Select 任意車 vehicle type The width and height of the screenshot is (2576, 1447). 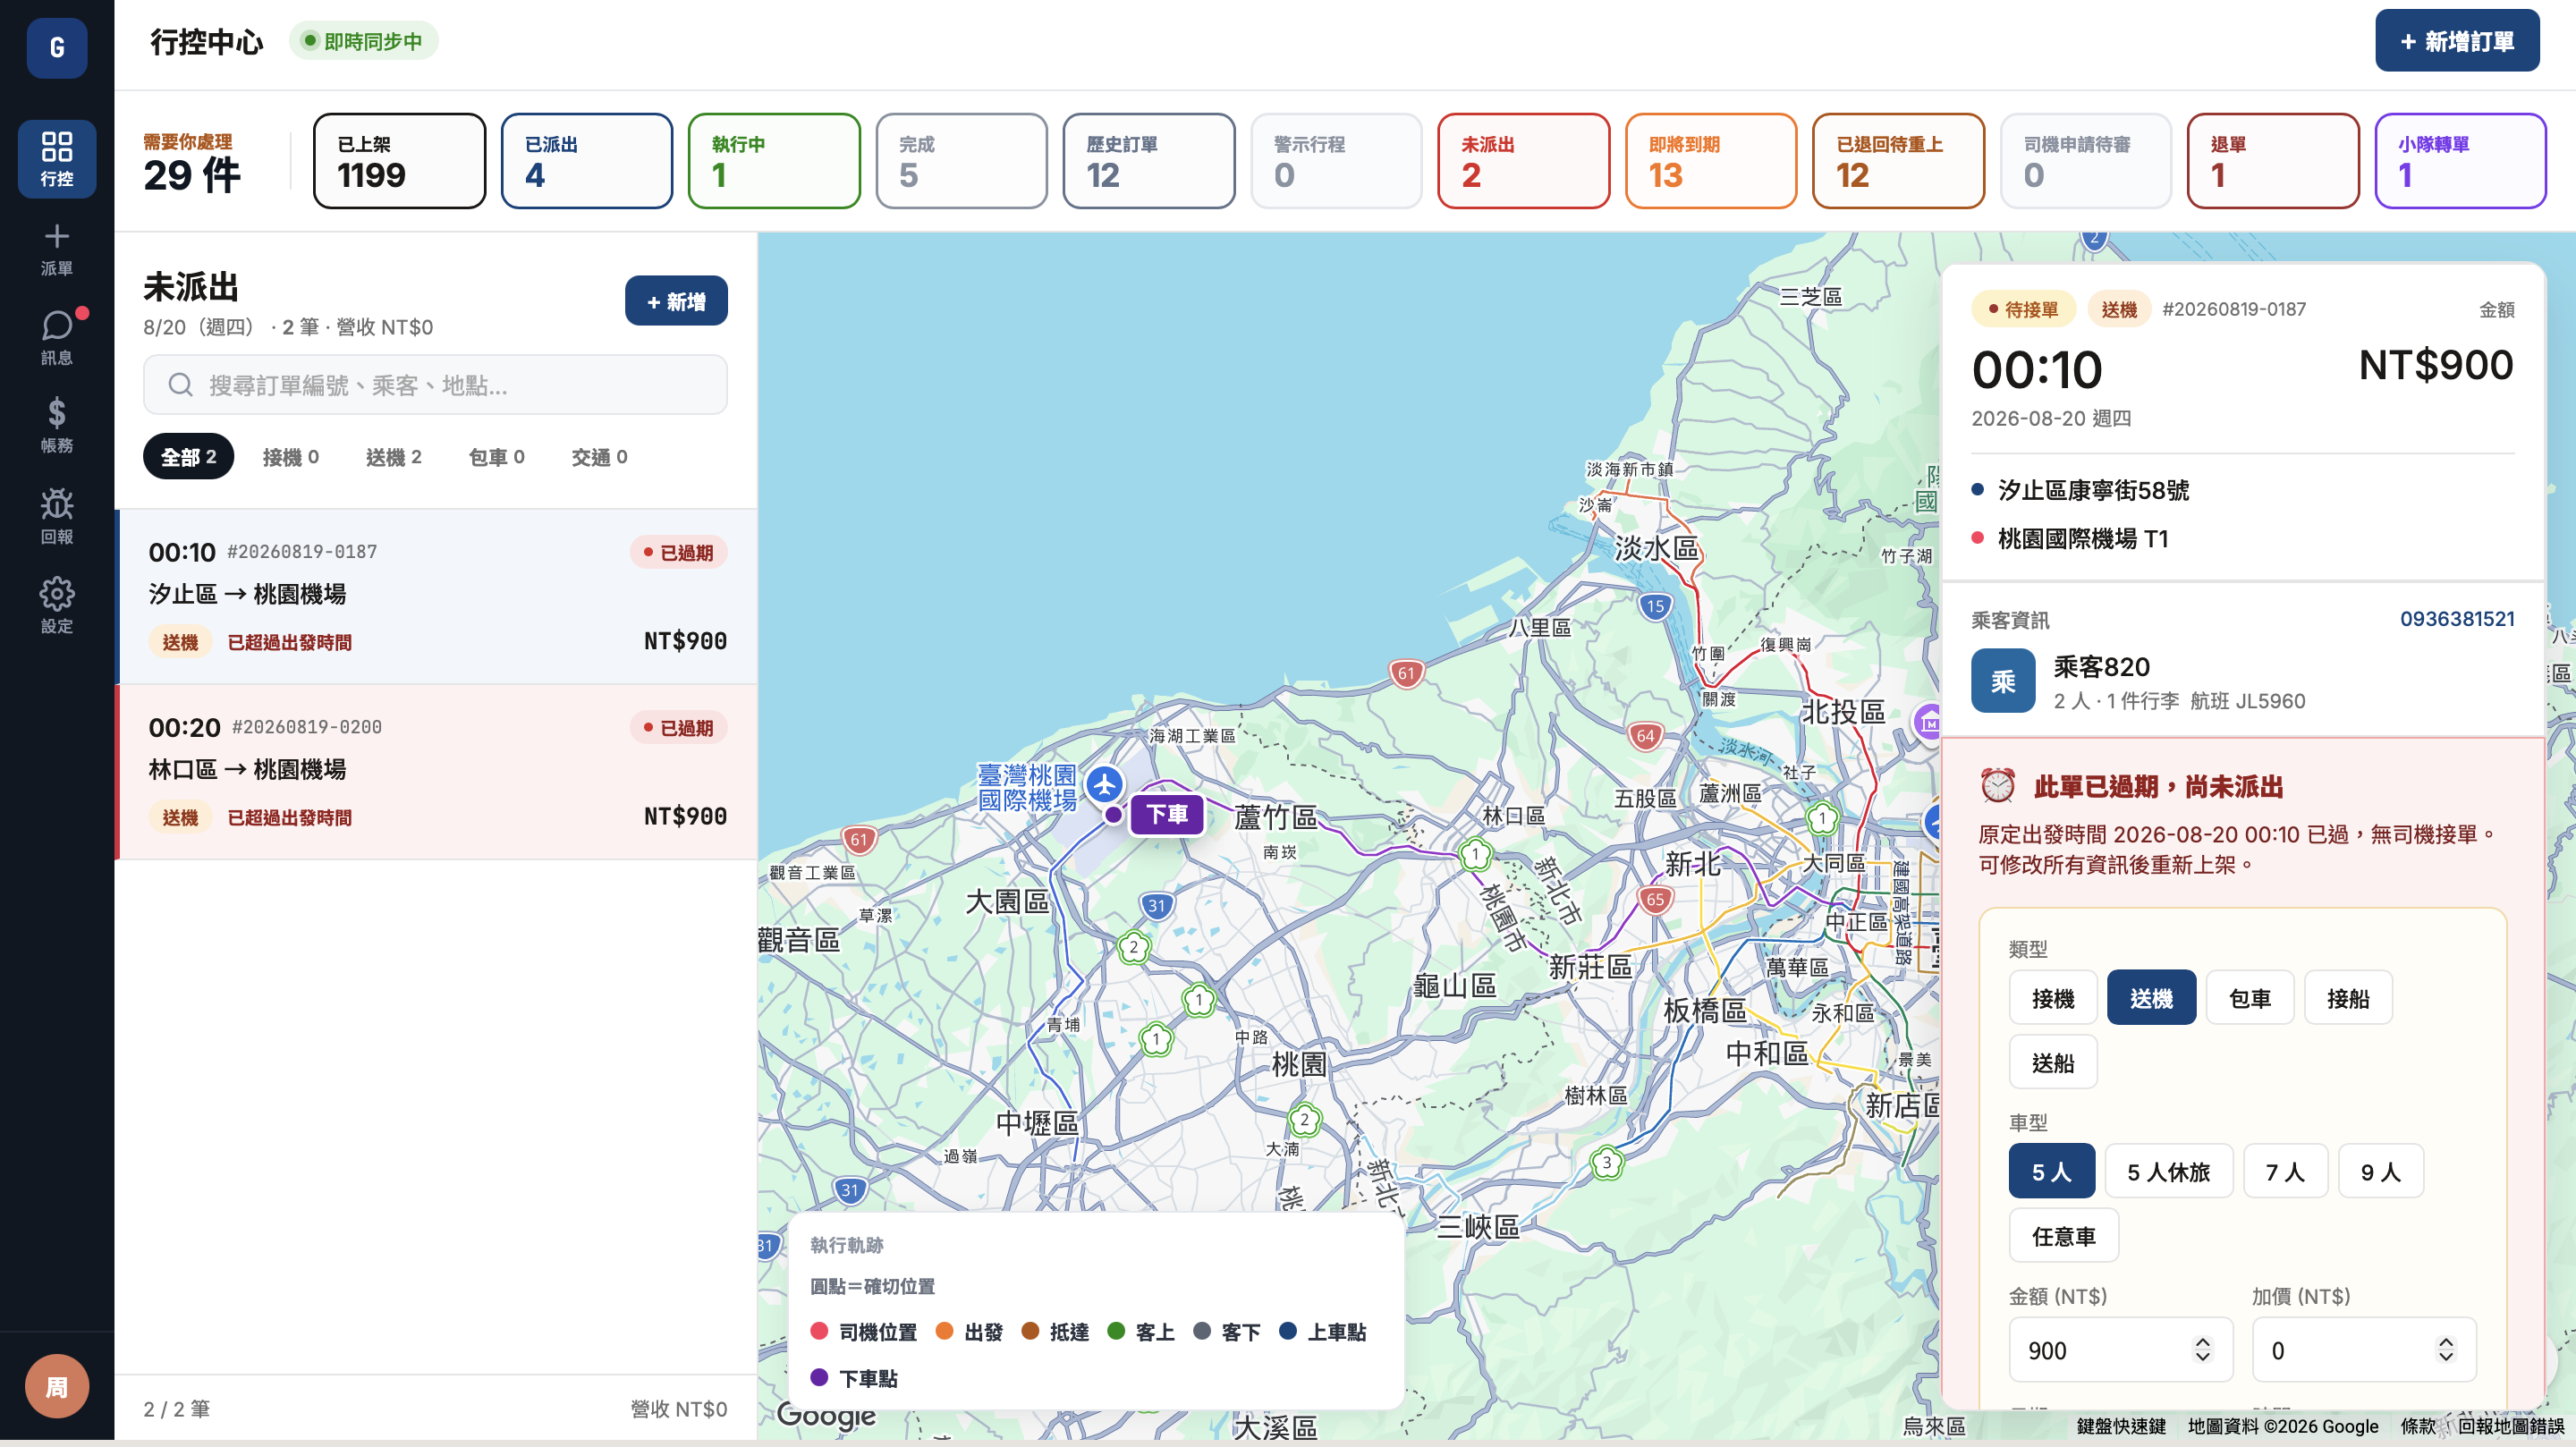(x=2064, y=1236)
